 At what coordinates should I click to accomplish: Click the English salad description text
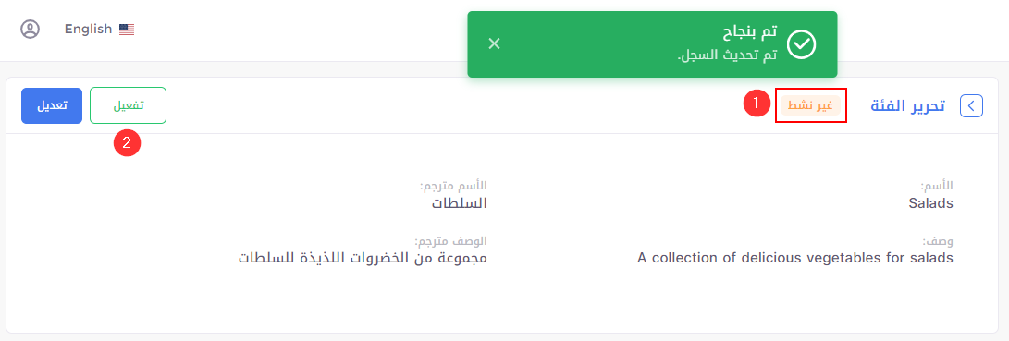(795, 258)
